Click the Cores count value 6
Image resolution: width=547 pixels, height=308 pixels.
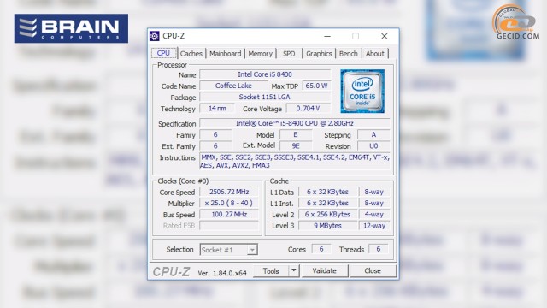(321, 249)
